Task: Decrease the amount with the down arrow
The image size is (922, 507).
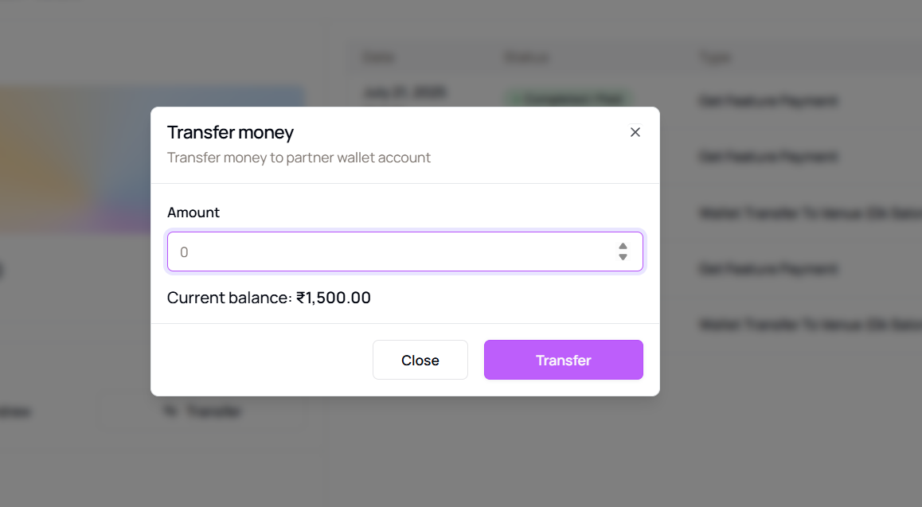Action: tap(623, 257)
